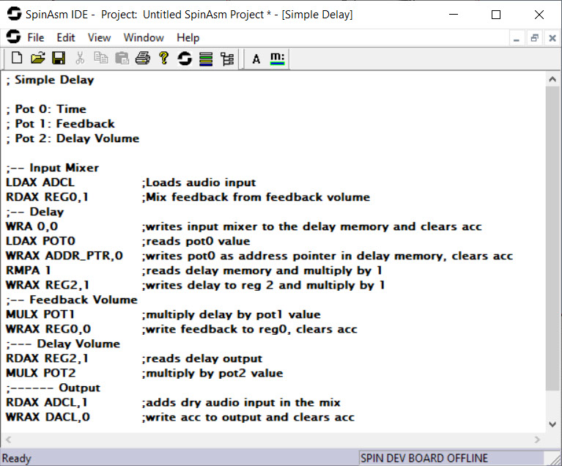
Task: Click the yellow question mark help icon
Action: (x=163, y=59)
